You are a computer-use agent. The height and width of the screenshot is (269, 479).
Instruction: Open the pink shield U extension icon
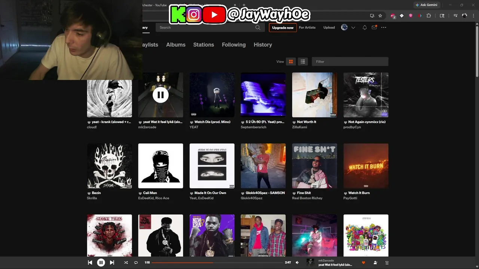411,16
